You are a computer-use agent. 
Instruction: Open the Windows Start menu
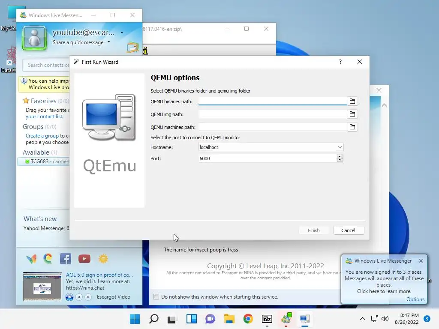(x=135, y=319)
